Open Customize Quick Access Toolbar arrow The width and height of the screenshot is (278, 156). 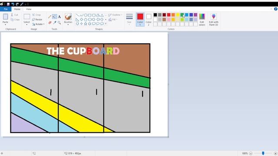click(26, 4)
